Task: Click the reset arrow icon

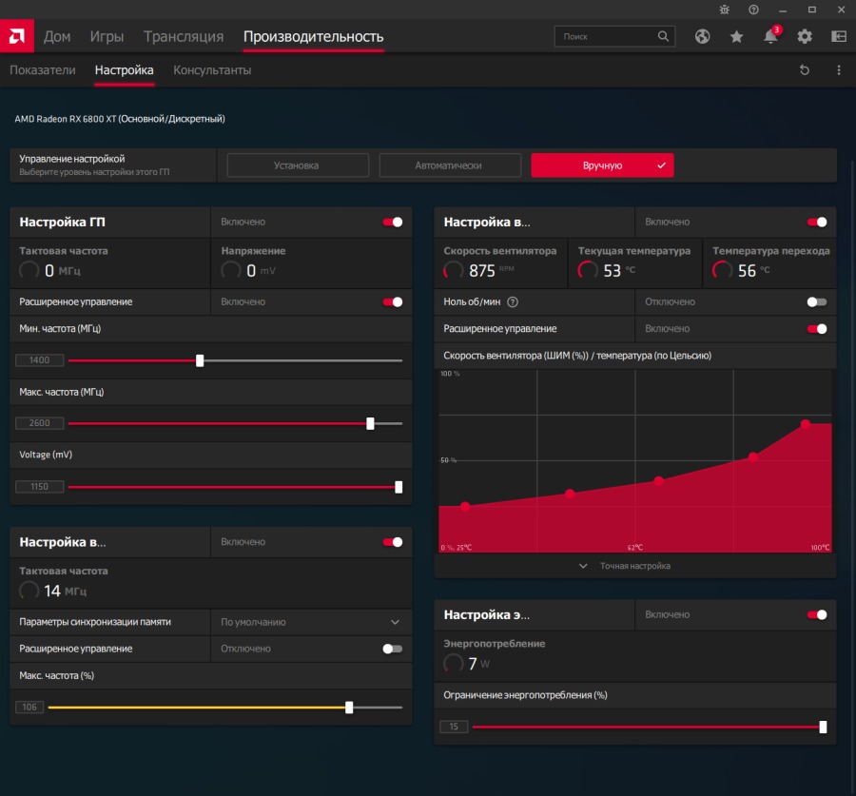Action: click(x=805, y=70)
